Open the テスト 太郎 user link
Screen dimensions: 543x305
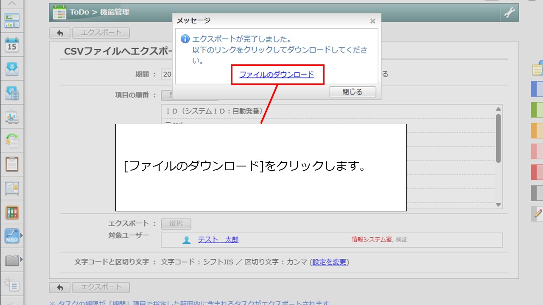(x=218, y=240)
